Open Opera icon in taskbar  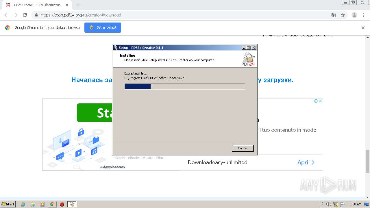(x=62, y=204)
